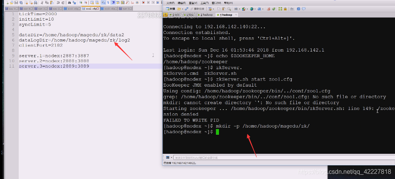Toggle Word Wrap in Notepad++ toolbar
Image resolution: width=395 pixels, height=179 pixels.
[103, 3]
